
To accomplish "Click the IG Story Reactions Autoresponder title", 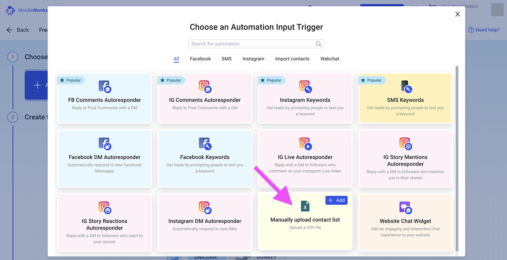I will pyautogui.click(x=105, y=225).
